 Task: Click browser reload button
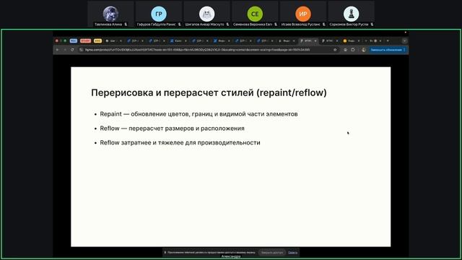(72, 50)
